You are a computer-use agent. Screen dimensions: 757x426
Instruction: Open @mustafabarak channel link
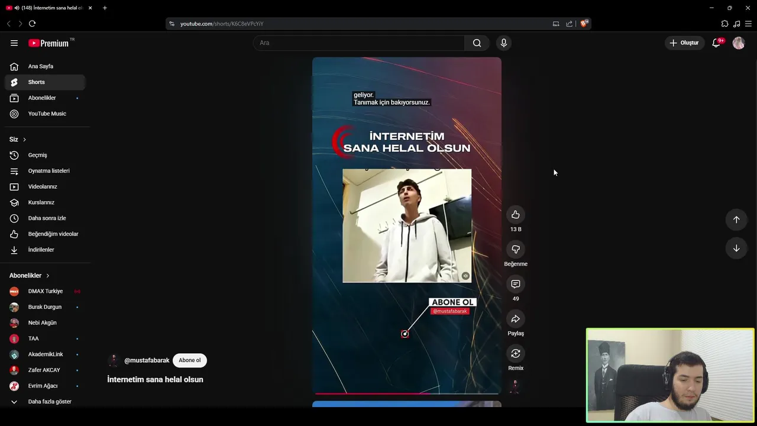[147, 360]
